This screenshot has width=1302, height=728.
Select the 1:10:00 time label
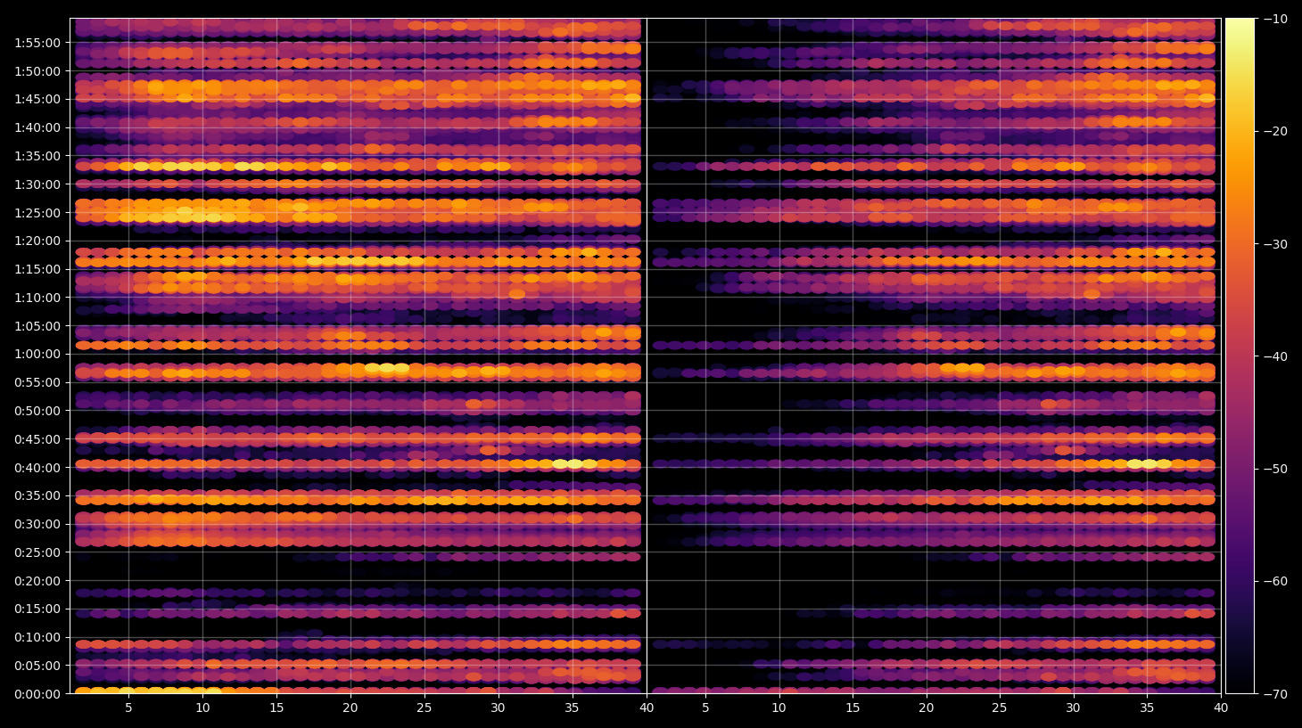coord(37,298)
